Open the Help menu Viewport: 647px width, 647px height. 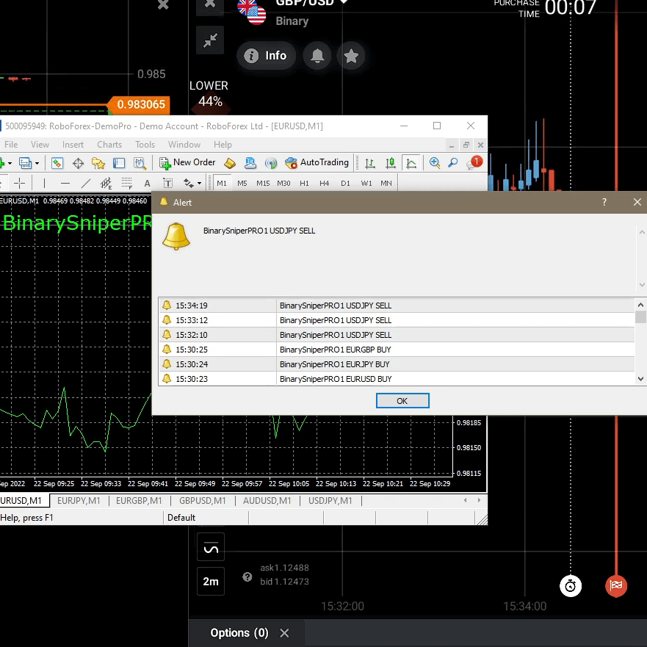223,145
